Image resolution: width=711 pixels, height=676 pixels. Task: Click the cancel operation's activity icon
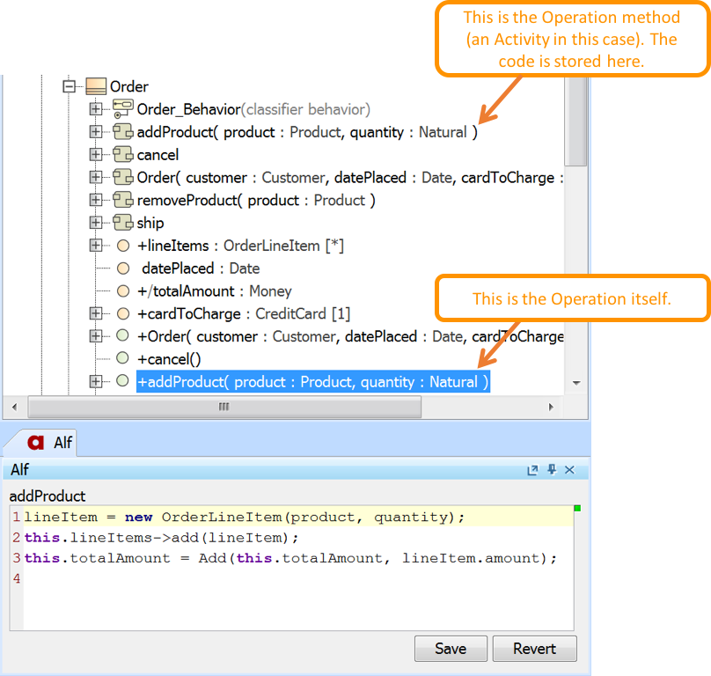(x=124, y=155)
